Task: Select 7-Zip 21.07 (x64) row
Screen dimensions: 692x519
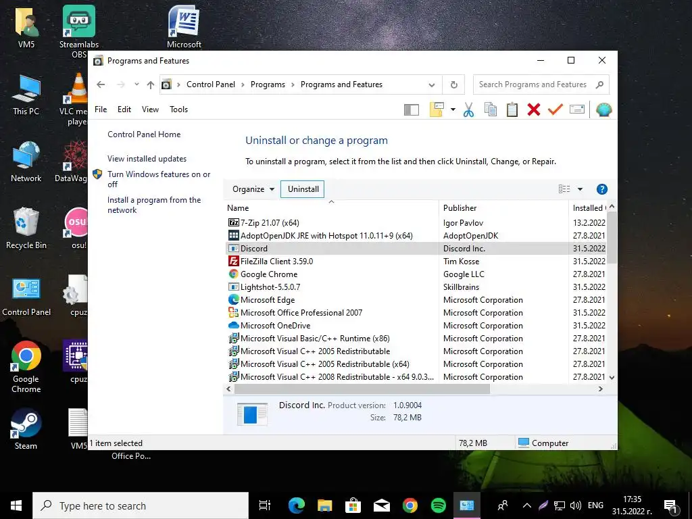Action: 416,223
